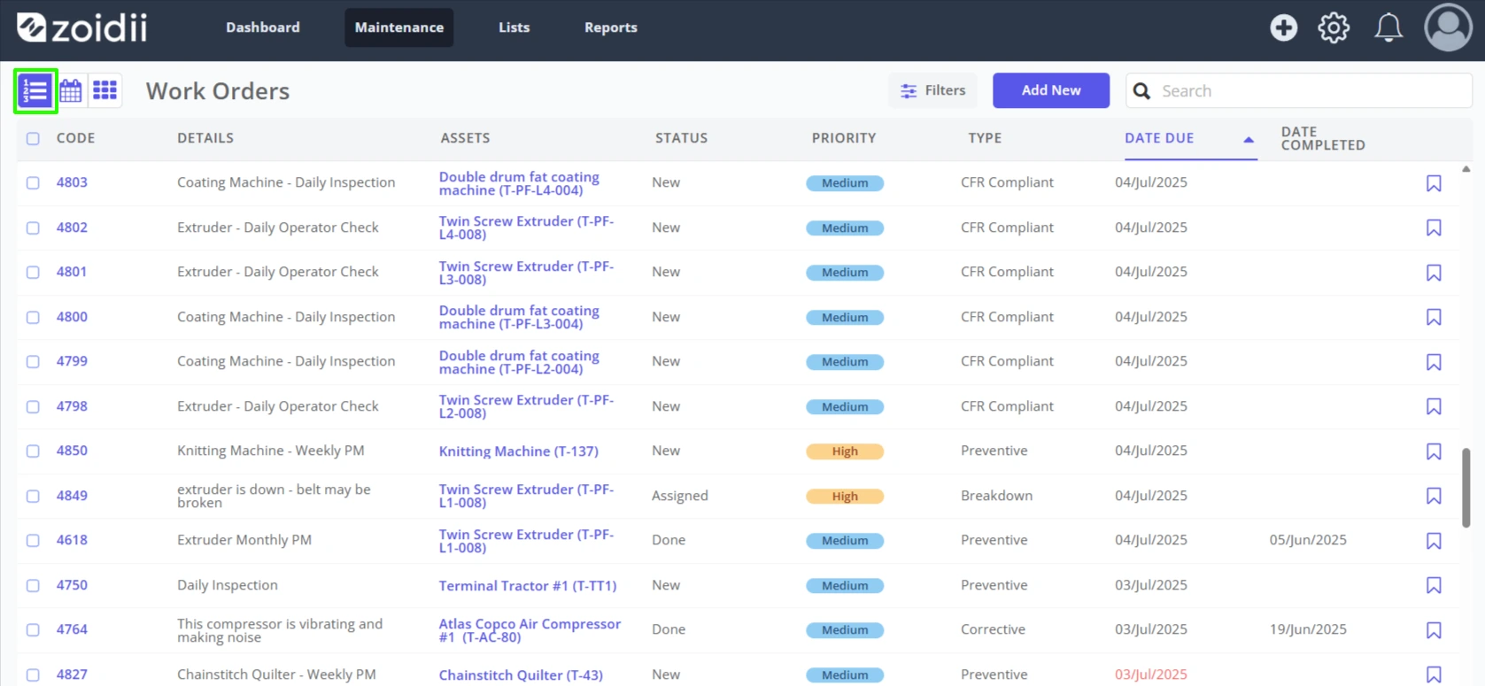Open notifications bell icon
Screen dimensions: 1485x686
coord(1388,27)
